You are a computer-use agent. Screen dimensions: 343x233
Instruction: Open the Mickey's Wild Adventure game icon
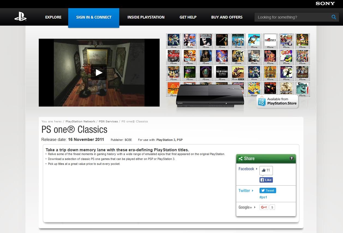174,73
